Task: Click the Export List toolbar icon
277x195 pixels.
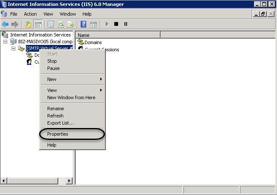Action: 71,24
